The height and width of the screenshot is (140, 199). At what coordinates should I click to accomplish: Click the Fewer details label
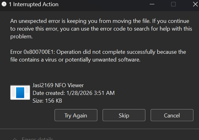[x=37, y=139]
